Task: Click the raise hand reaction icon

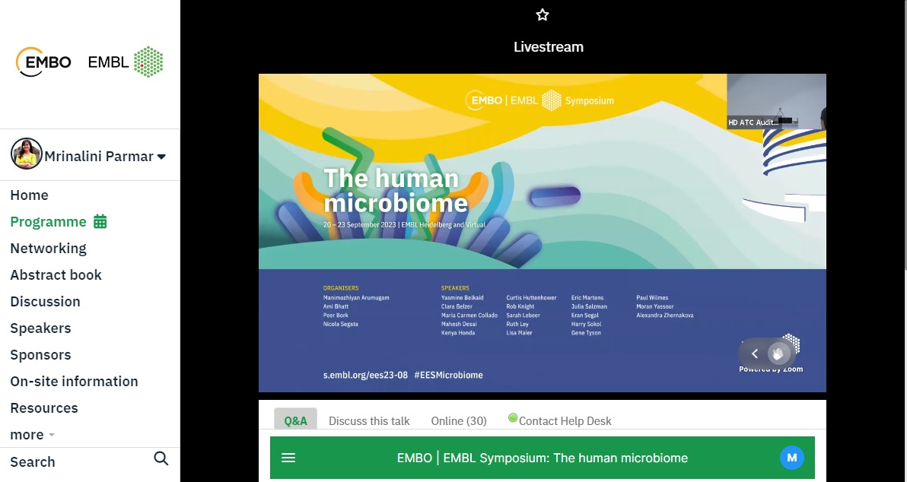Action: pyautogui.click(x=778, y=353)
